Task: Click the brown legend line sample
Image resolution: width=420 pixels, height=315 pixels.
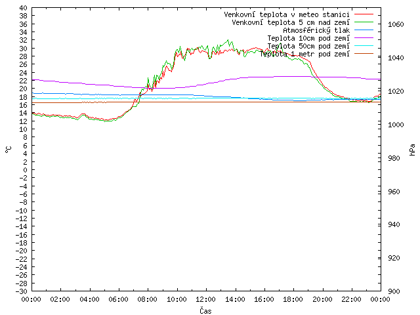Action: [364, 54]
